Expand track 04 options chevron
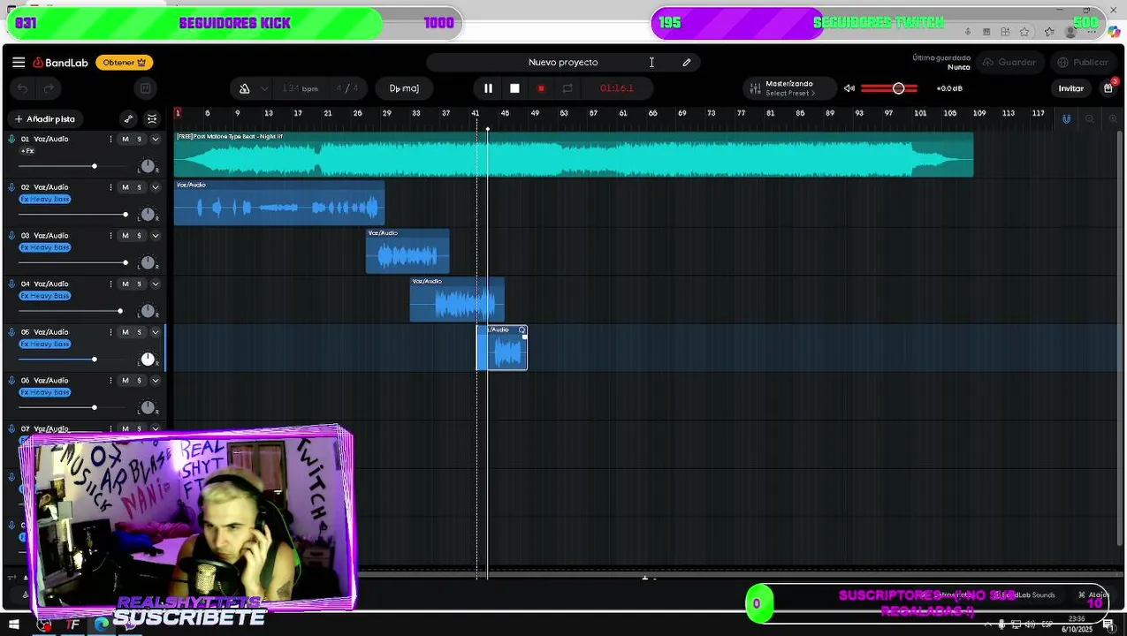 click(156, 284)
